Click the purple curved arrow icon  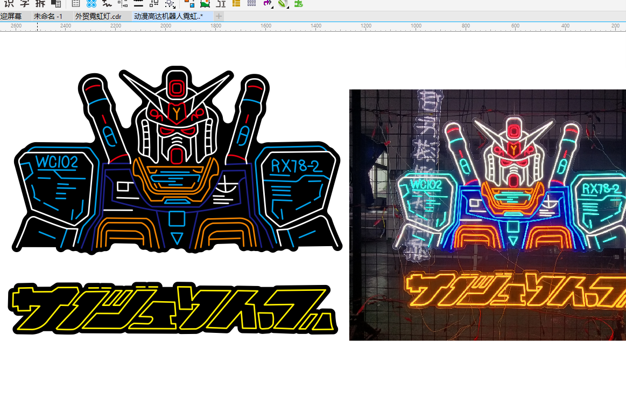pos(268,4)
